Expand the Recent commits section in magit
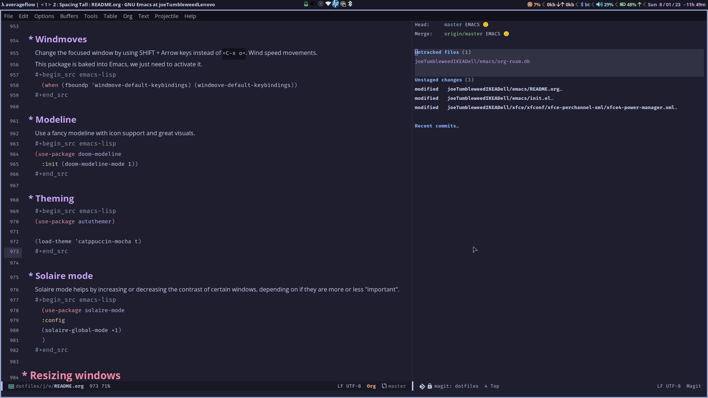Image resolution: width=708 pixels, height=398 pixels. pos(437,126)
